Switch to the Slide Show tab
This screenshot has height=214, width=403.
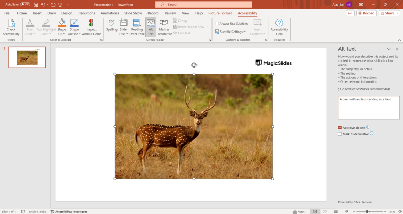(133, 13)
